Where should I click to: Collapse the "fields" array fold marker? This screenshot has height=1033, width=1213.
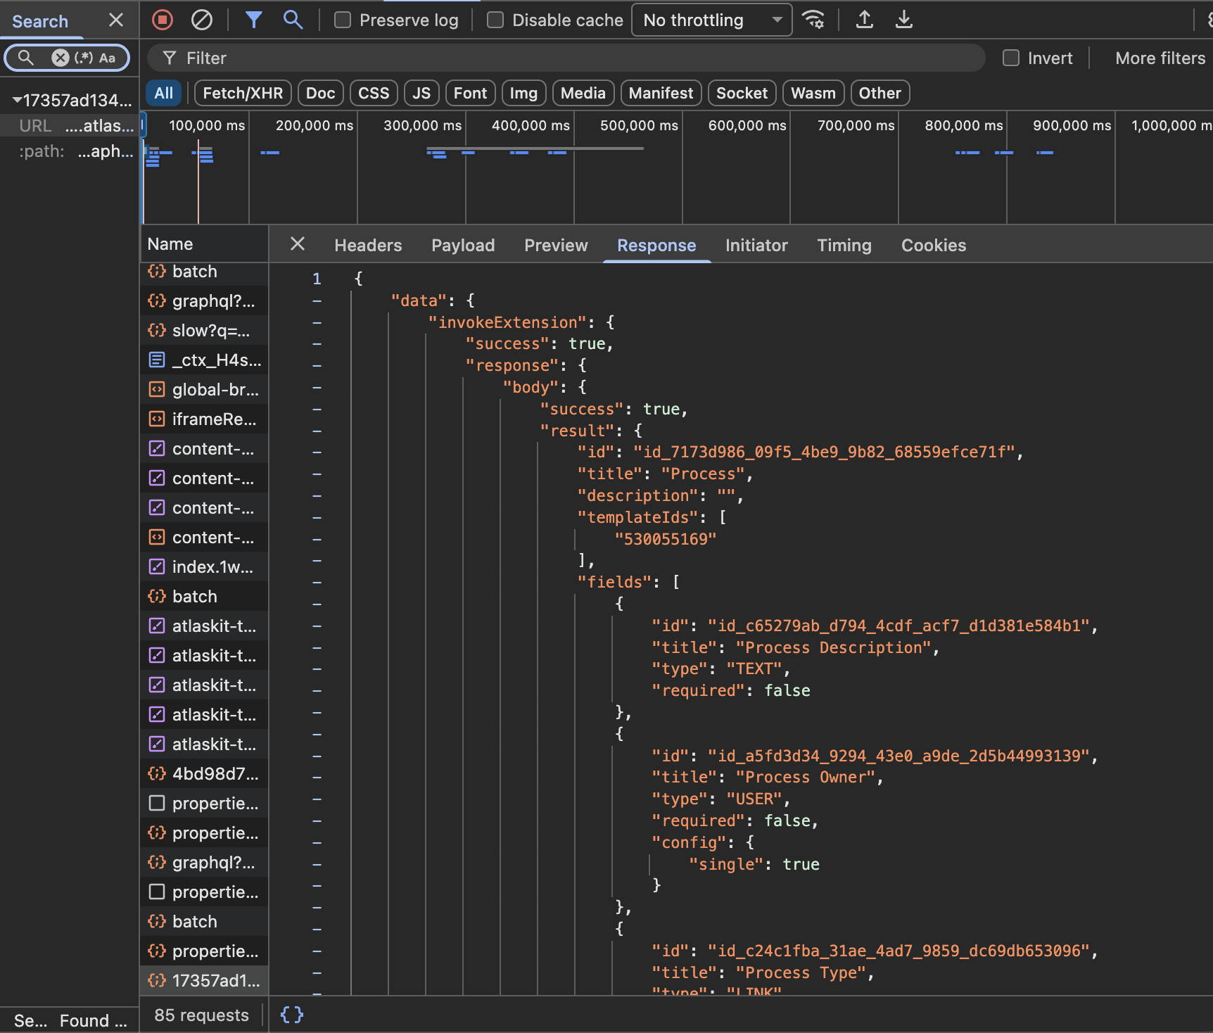click(x=317, y=582)
